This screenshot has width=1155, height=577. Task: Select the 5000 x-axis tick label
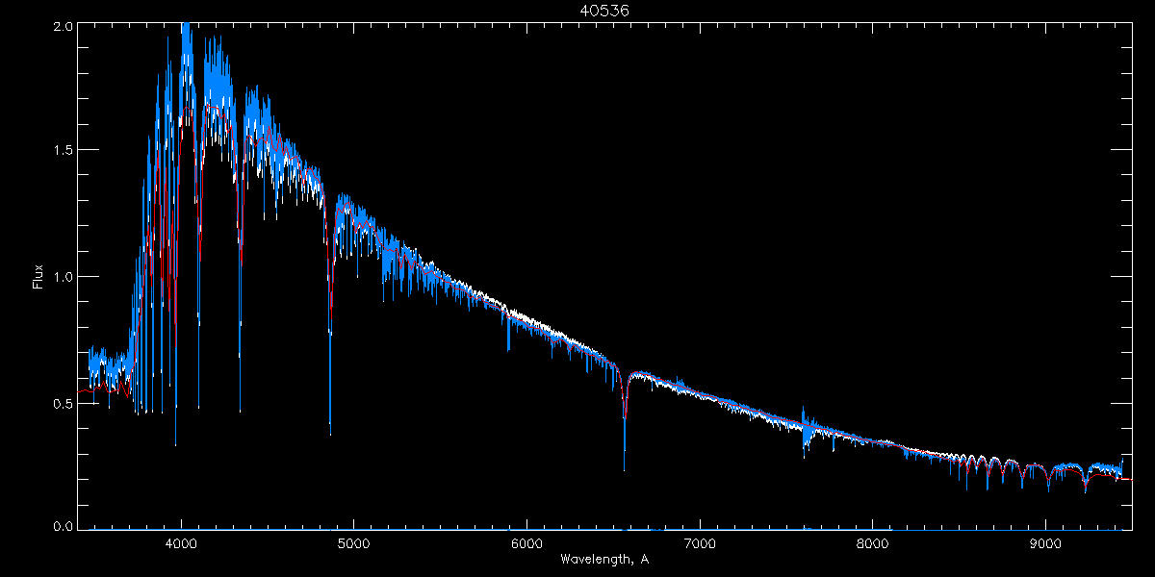[x=353, y=542]
